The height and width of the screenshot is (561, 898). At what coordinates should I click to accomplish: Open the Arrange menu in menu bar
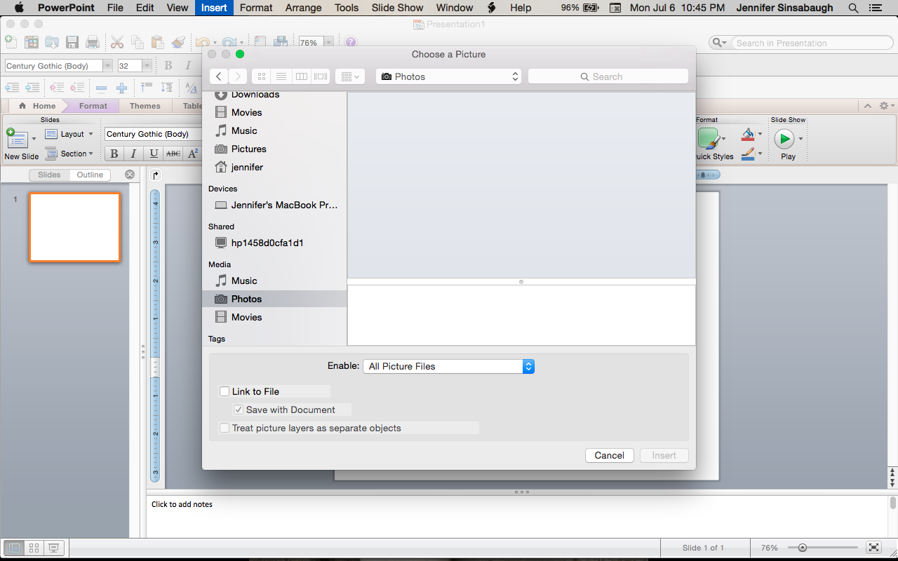point(303,8)
